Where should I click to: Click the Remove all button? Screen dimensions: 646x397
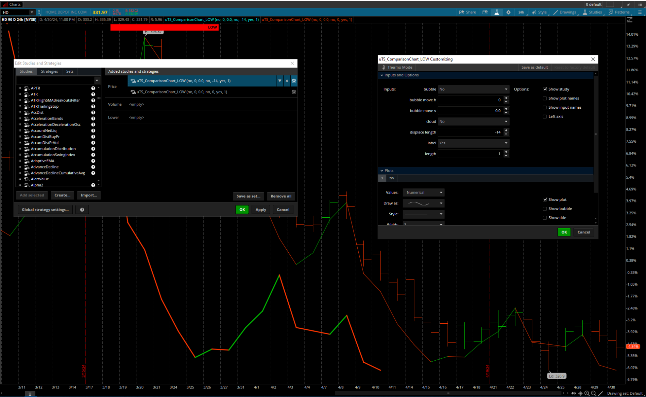281,196
